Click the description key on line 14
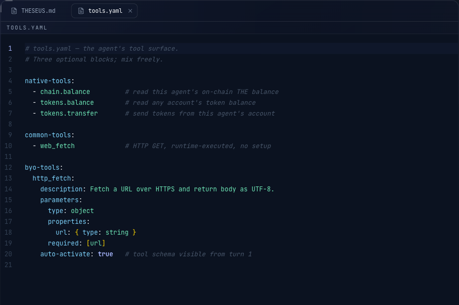 62,189
